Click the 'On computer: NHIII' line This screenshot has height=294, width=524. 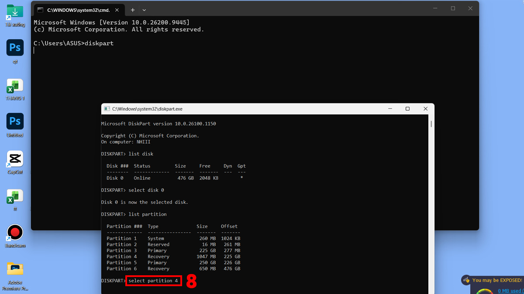(126, 142)
